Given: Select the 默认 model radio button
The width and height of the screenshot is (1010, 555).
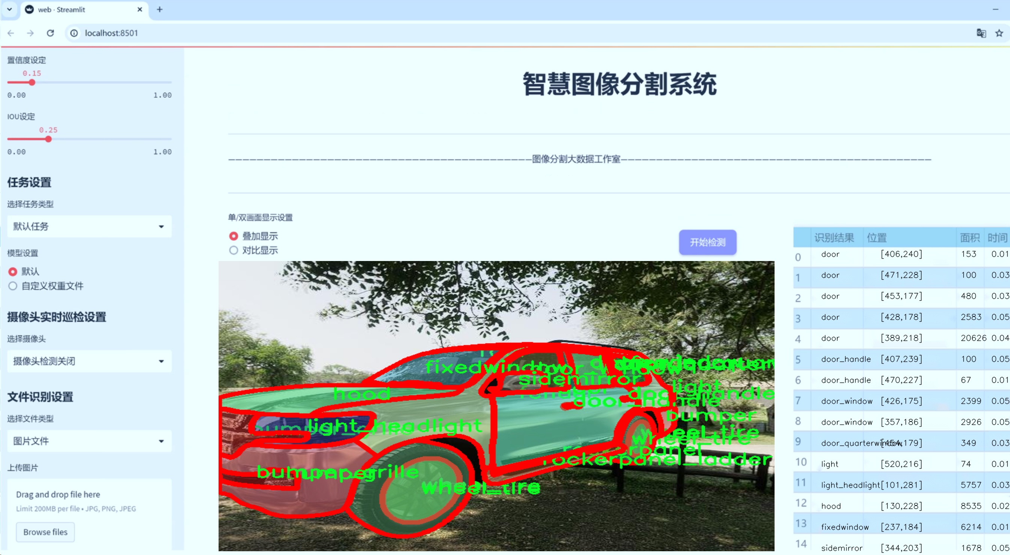Looking at the screenshot, I should pos(13,271).
